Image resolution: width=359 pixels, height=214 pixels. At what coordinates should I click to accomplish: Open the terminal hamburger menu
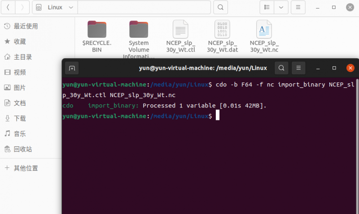point(298,68)
